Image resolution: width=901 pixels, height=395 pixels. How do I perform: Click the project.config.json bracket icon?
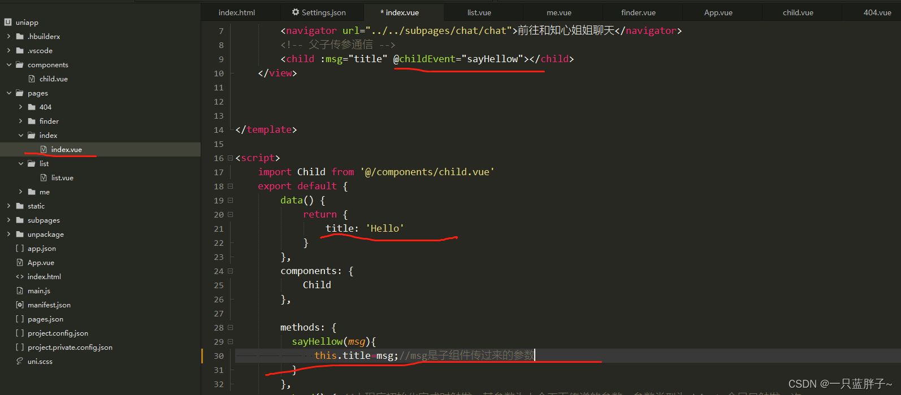tap(20, 333)
